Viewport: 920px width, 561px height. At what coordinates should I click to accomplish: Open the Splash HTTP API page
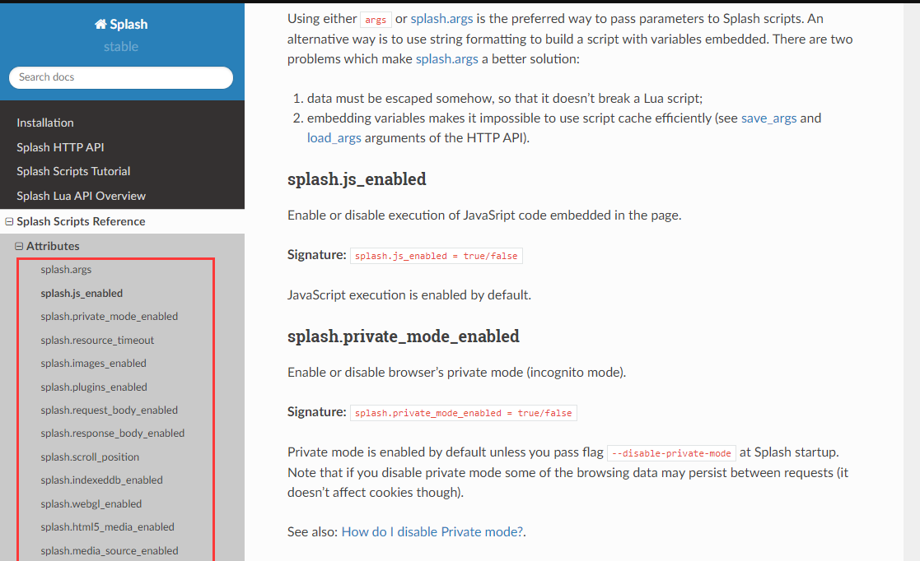click(60, 147)
